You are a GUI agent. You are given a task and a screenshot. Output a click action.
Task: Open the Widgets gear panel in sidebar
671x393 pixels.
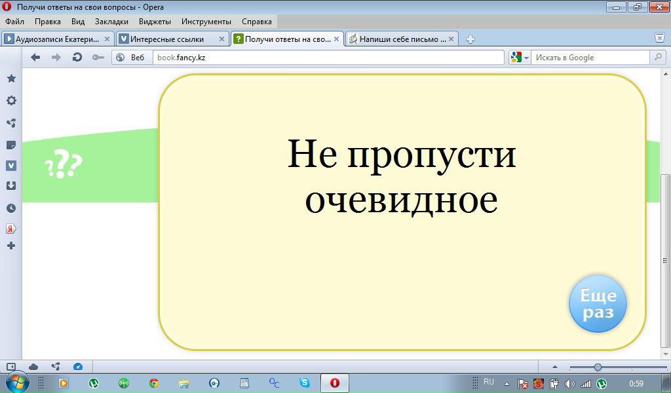(12, 100)
